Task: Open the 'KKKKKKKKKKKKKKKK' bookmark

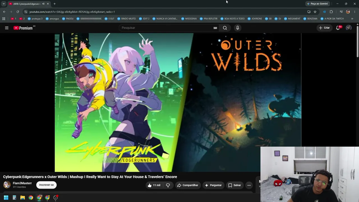Action: point(89,19)
